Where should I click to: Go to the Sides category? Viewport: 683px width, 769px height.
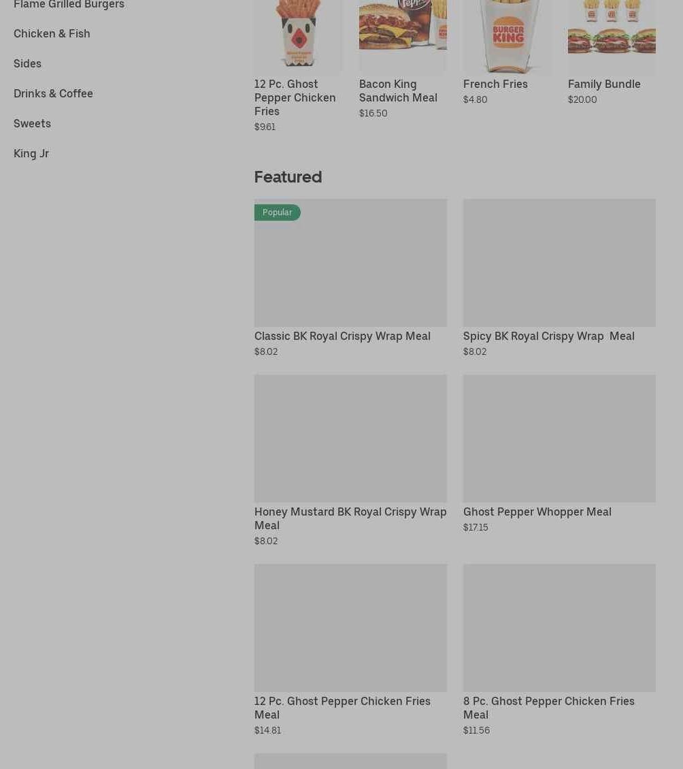point(27,64)
